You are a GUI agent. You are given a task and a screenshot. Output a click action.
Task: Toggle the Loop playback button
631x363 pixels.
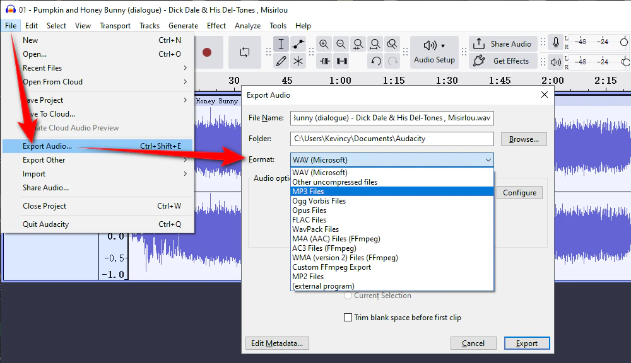[x=245, y=52]
